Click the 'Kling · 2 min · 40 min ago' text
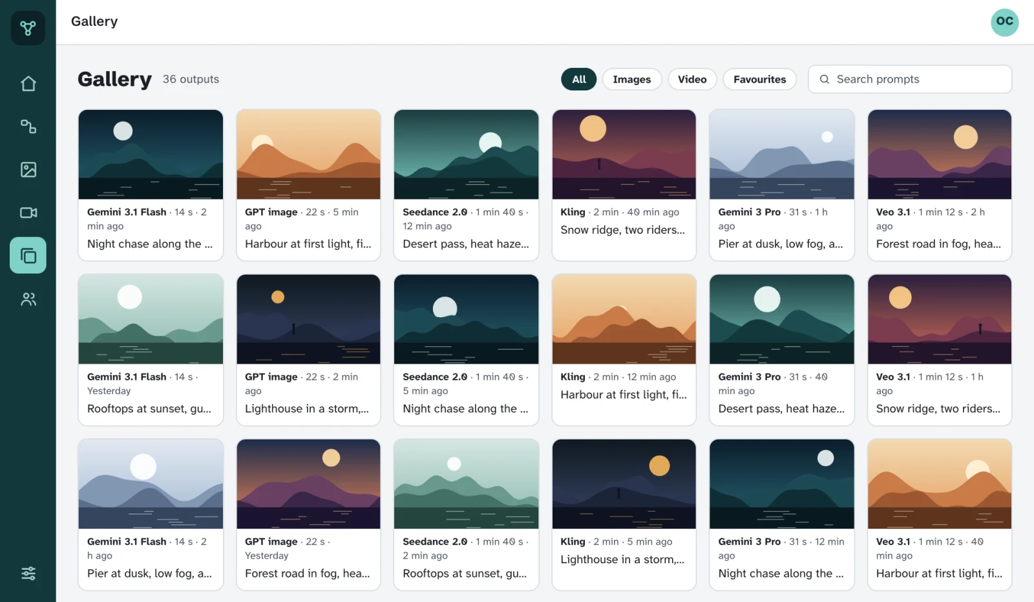The width and height of the screenshot is (1034, 602). pyautogui.click(x=620, y=212)
